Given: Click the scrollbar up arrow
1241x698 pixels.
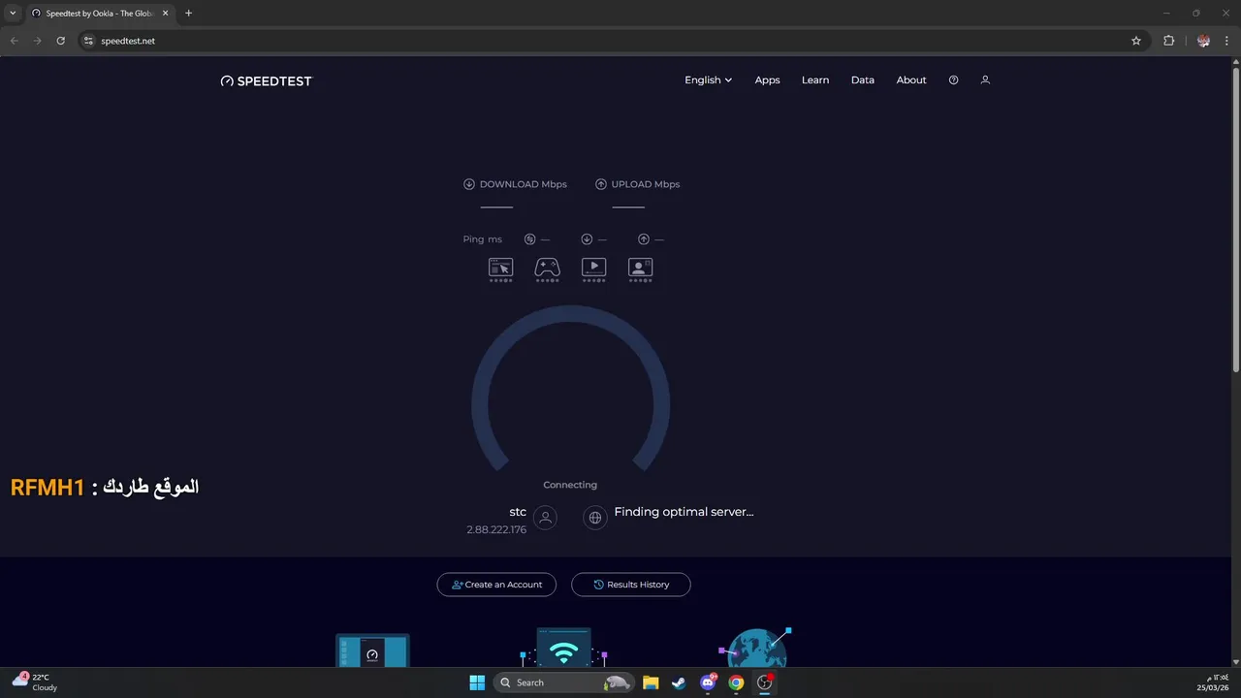Looking at the screenshot, I should 1235,62.
